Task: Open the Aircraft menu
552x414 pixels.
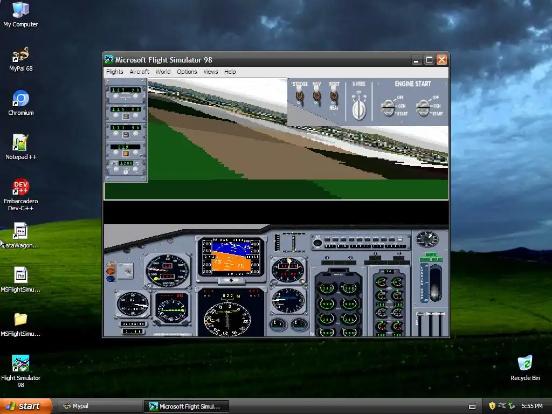Action: point(140,72)
